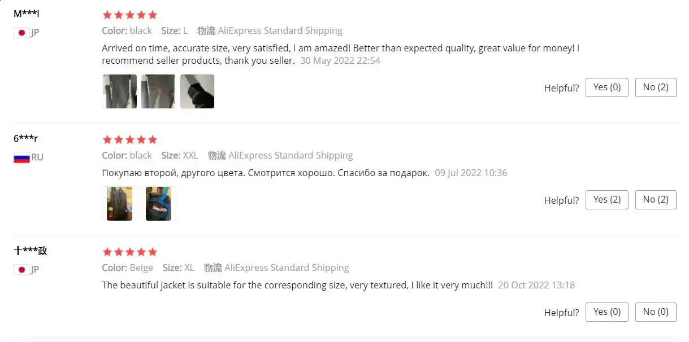The width and height of the screenshot is (689, 342).
Task: Click No (0) on the Beige jacket review
Action: 656,312
